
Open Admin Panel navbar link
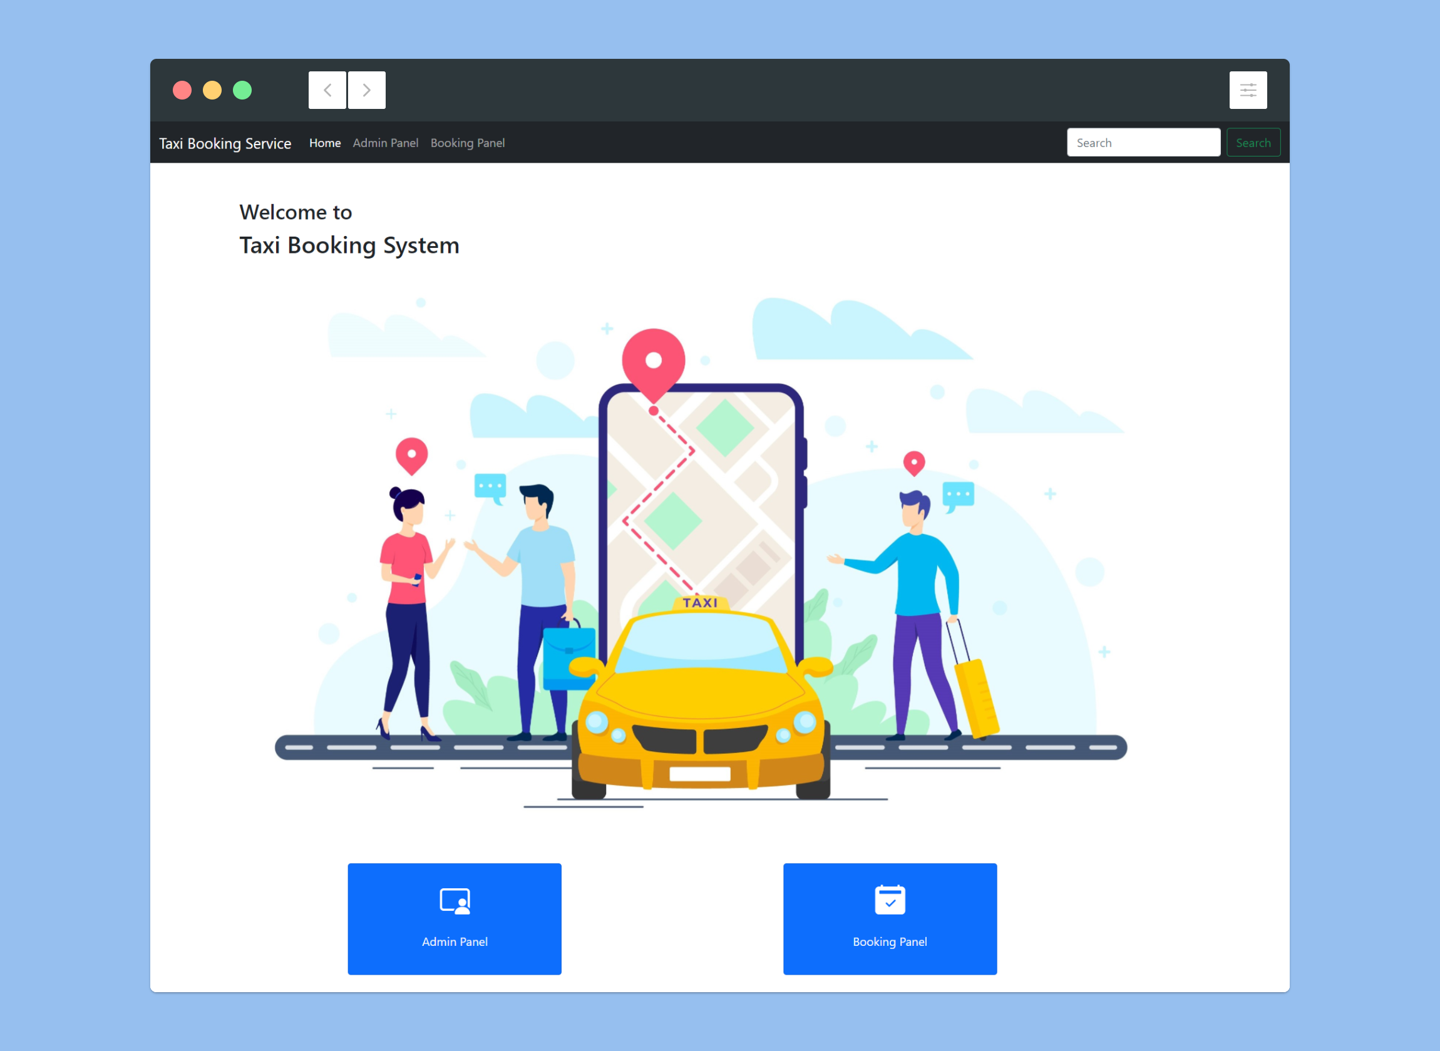point(386,143)
